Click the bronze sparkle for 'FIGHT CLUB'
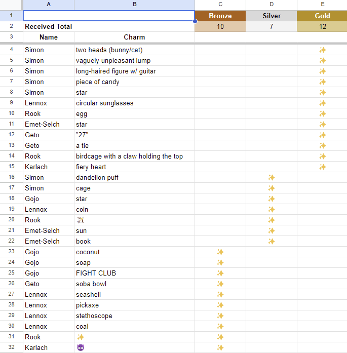 pyautogui.click(x=220, y=273)
